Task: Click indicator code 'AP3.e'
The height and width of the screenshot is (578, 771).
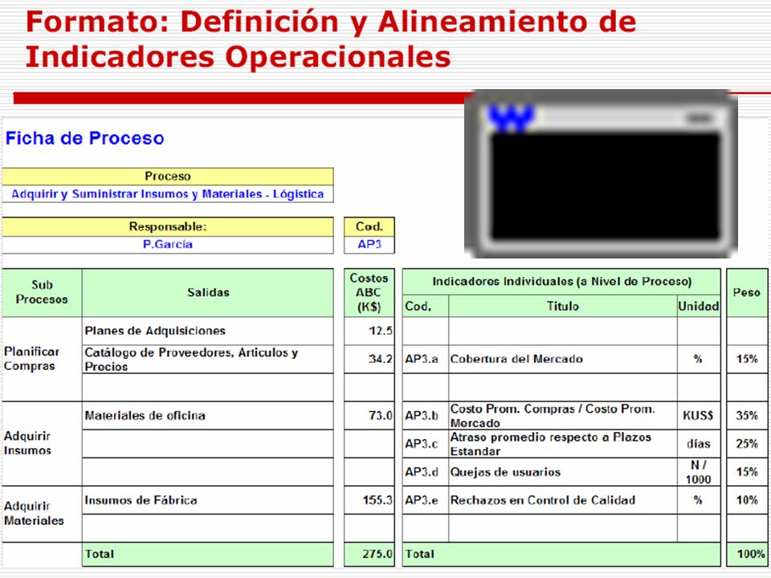Action: tap(426, 500)
